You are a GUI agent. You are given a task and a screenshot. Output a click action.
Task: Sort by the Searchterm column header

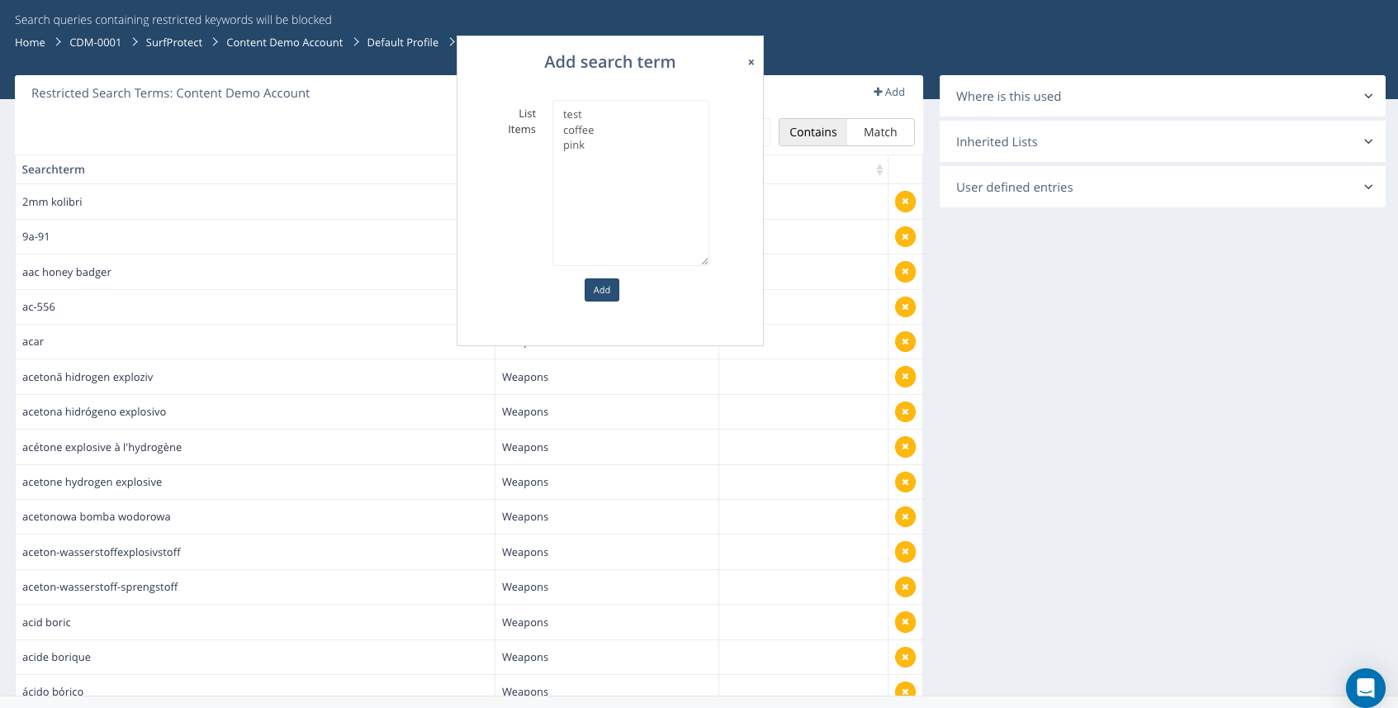pyautogui.click(x=54, y=169)
